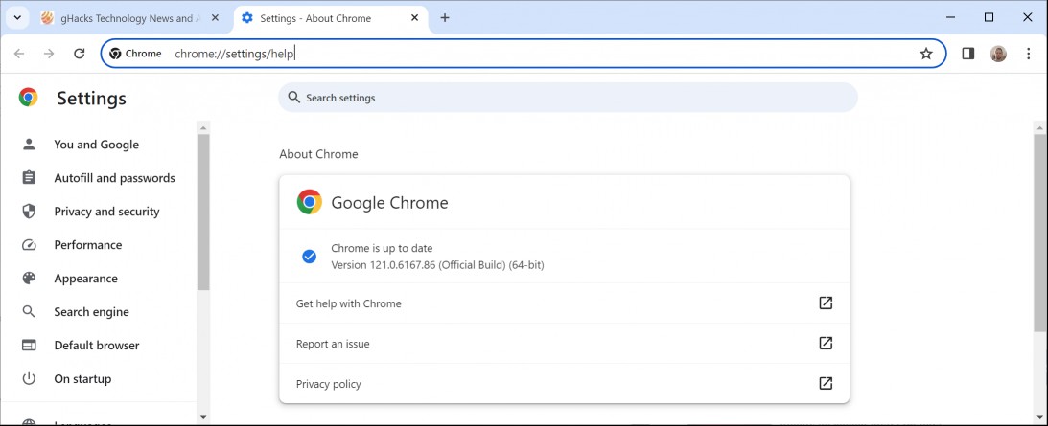The image size is (1048, 426).
Task: Click the power icon for On startup
Action: click(x=29, y=378)
